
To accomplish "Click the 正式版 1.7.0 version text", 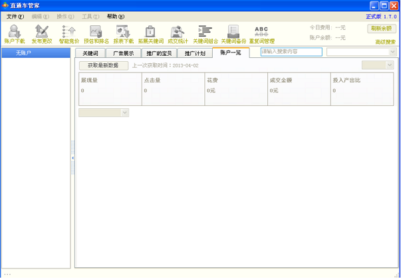I will [381, 17].
